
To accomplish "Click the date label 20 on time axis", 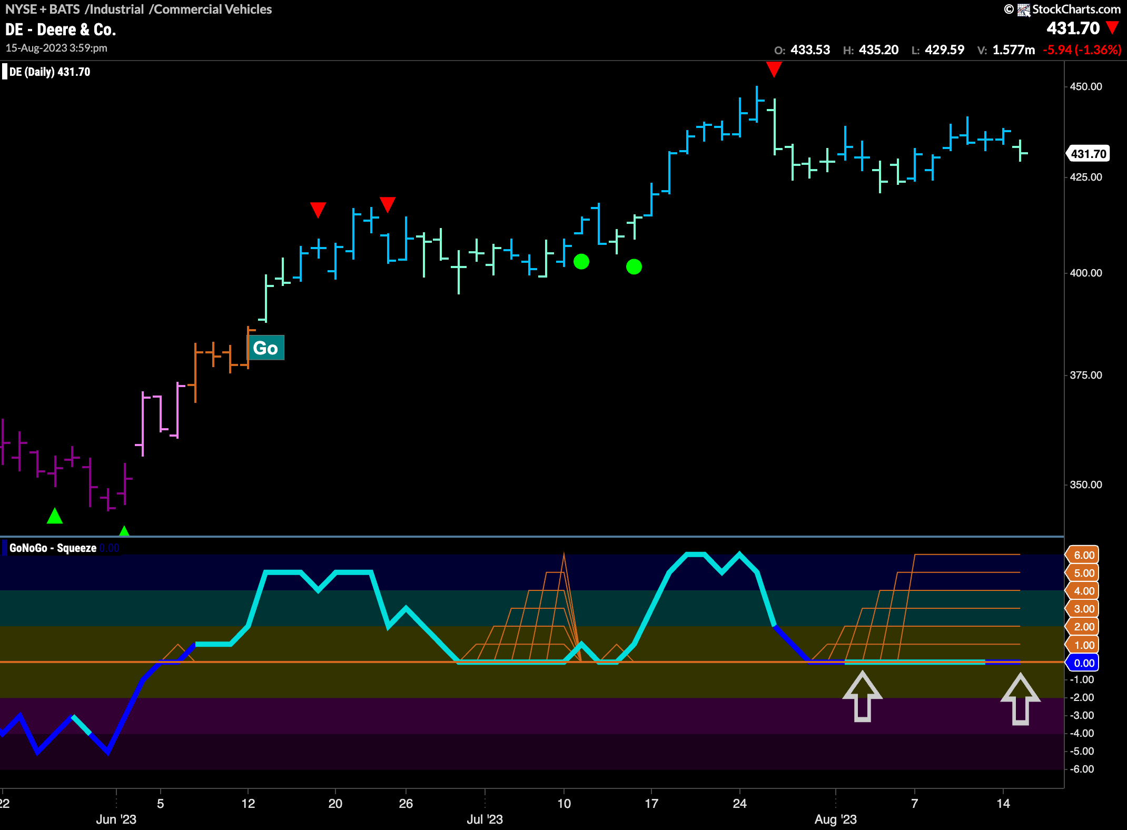I will coord(335,804).
